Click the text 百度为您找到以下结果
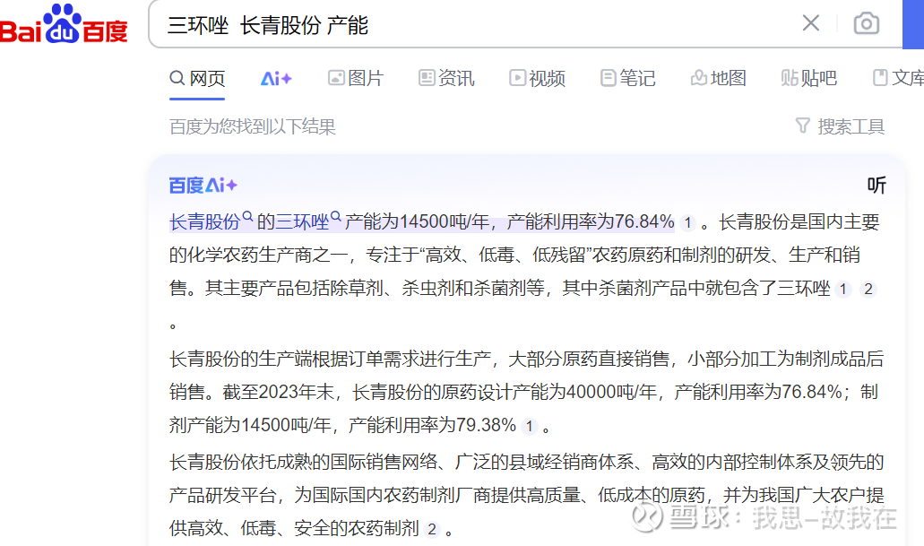Viewport: 924px width, 546px height. coord(252,126)
